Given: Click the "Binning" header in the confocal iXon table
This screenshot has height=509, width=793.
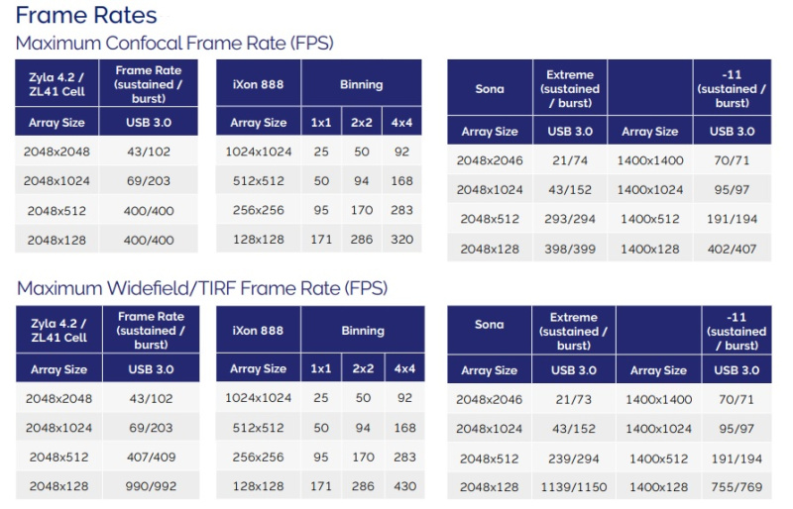Looking at the screenshot, I should tap(362, 85).
